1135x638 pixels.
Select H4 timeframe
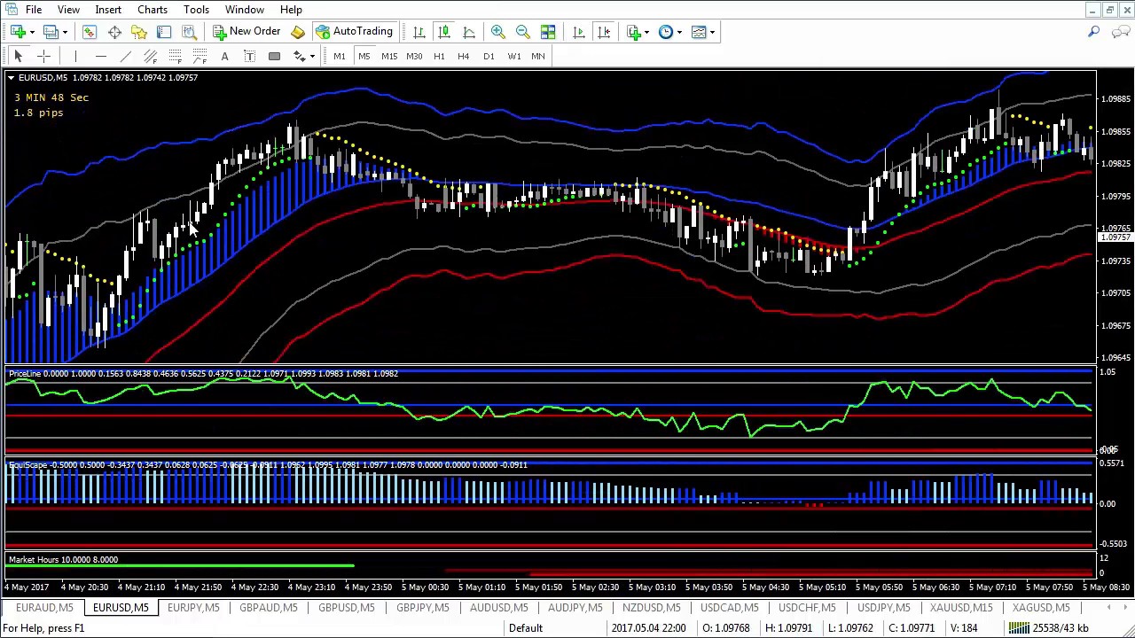pos(463,56)
